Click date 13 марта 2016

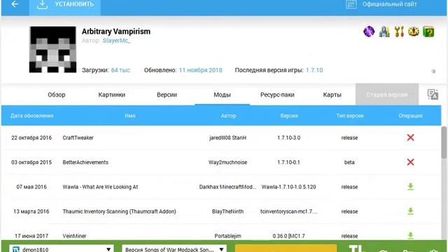tap(31, 211)
